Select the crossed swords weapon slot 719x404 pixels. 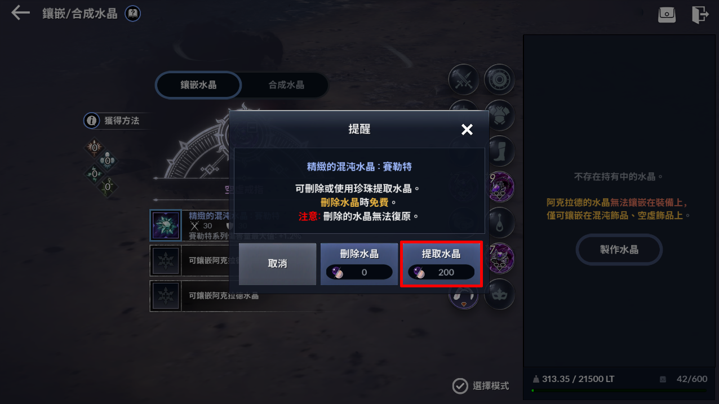pyautogui.click(x=463, y=79)
